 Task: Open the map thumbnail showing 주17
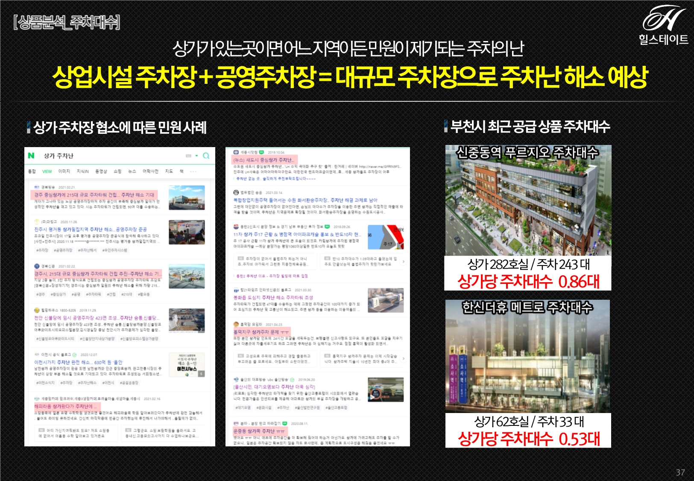pyautogui.click(x=386, y=236)
